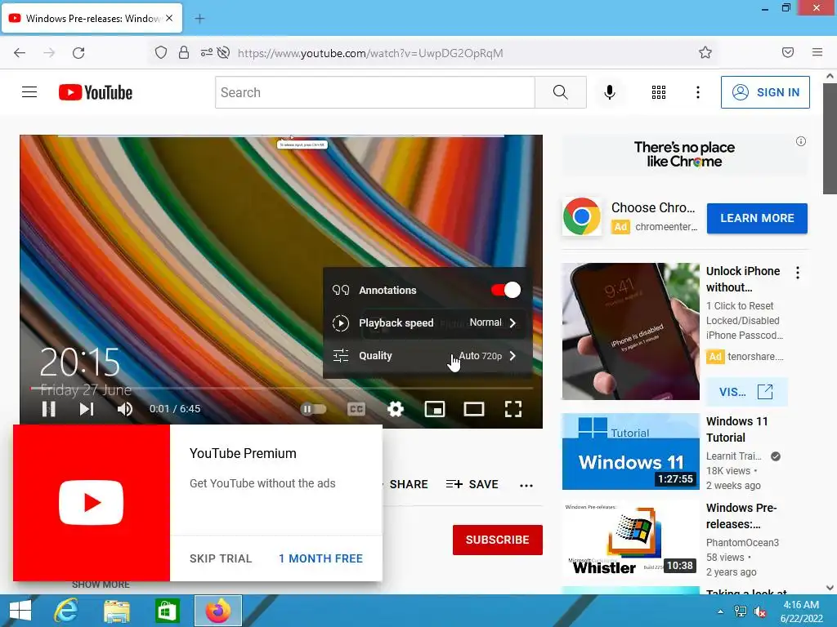Pause the video
The width and height of the screenshot is (837, 627).
click(x=48, y=409)
